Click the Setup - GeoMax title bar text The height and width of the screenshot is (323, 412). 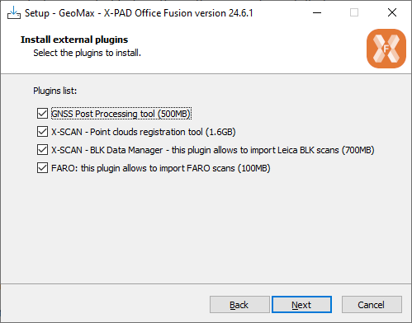139,13
